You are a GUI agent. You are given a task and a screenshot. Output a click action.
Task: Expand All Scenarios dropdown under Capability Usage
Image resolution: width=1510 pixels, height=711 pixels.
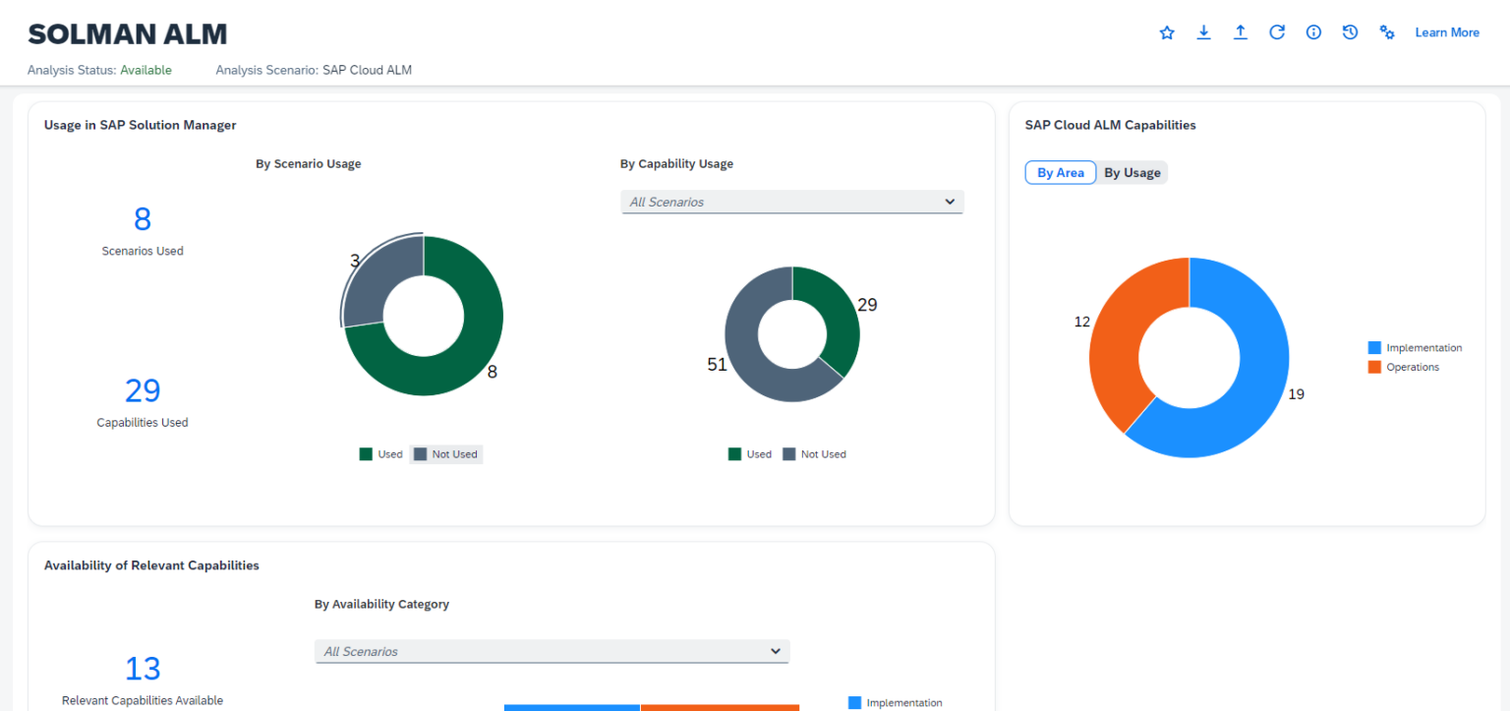[791, 202]
